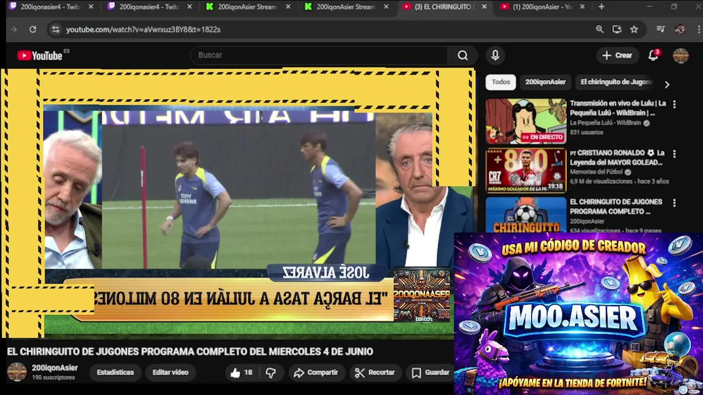
Task: Save video with Guardar
Action: tap(431, 373)
